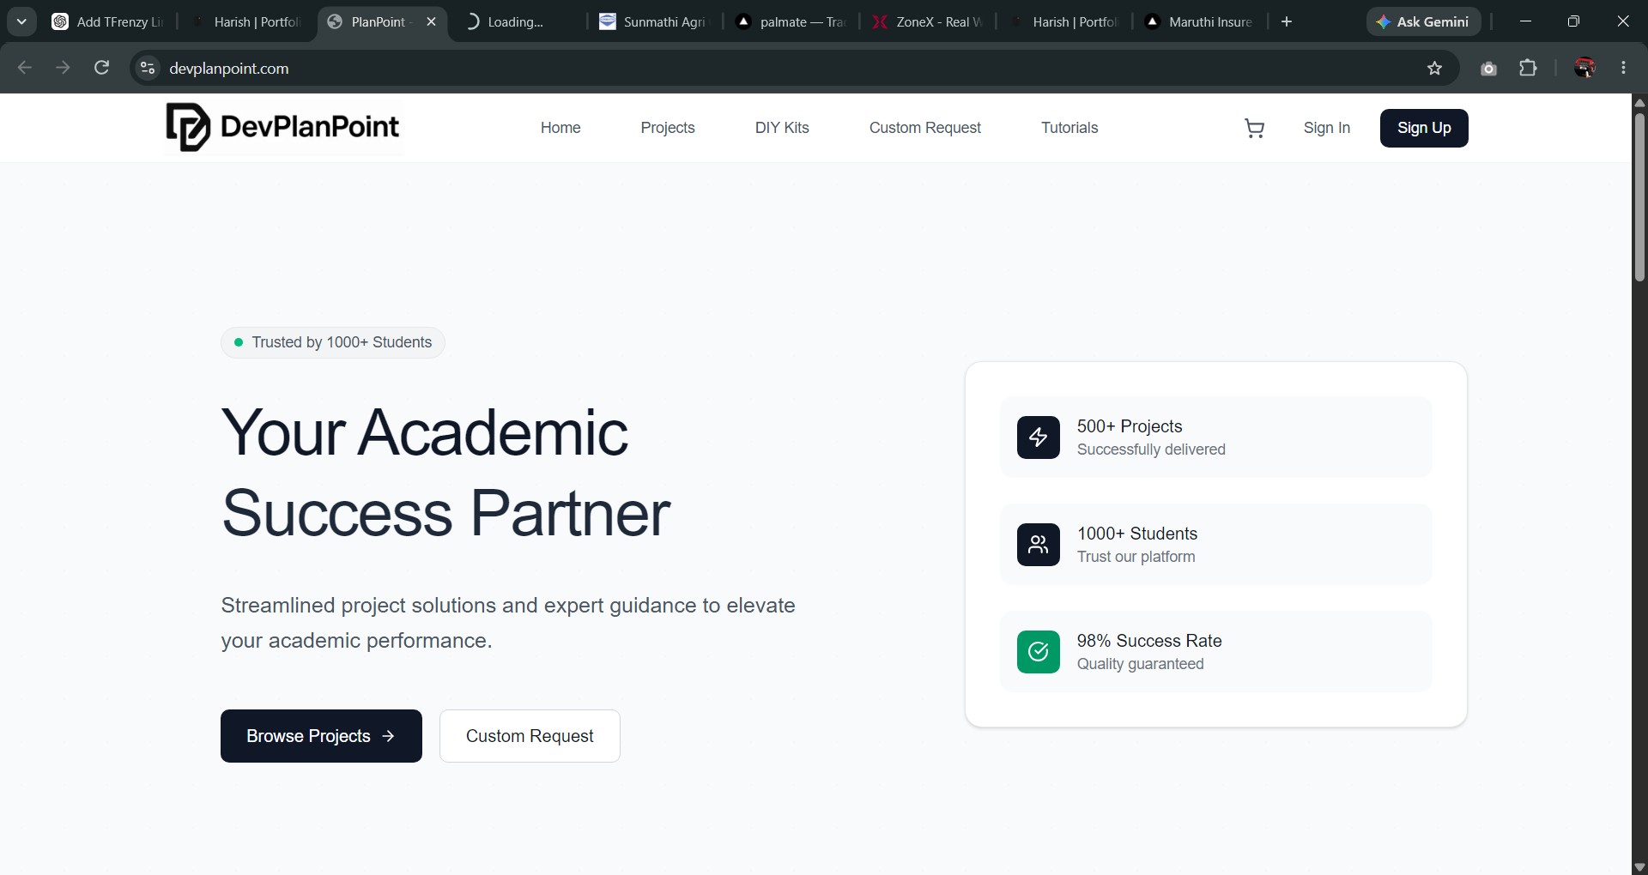Viewport: 1648px width, 875px height.
Task: Reload the page
Action: [101, 68]
